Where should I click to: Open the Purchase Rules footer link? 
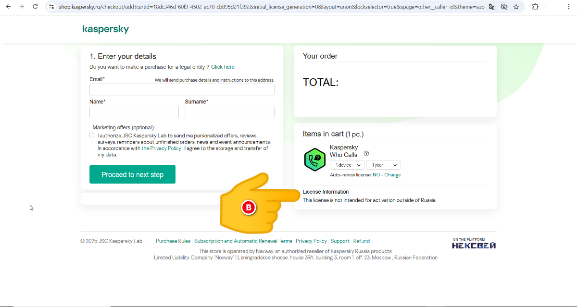click(x=173, y=241)
